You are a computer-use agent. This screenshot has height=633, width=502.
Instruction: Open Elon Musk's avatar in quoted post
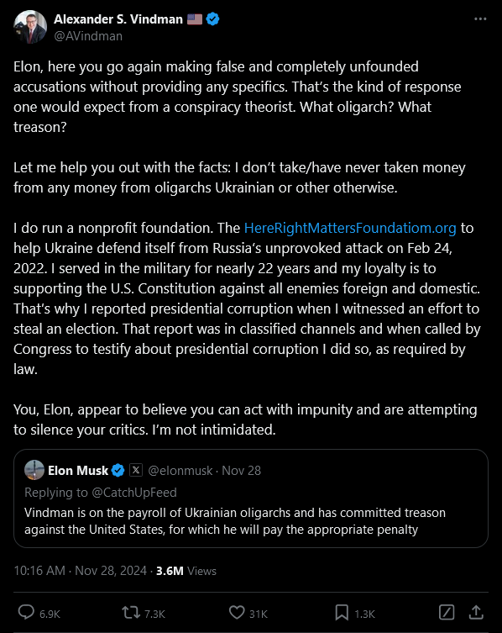click(x=34, y=470)
